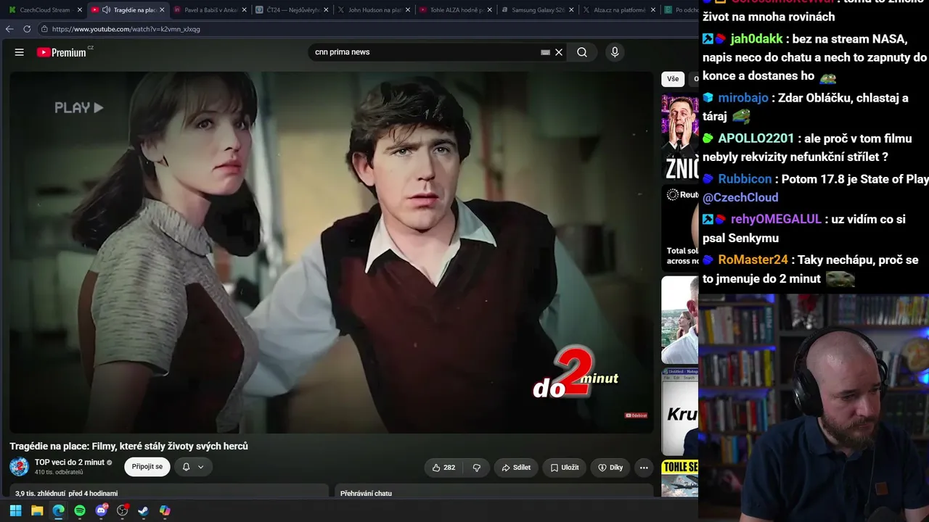Click the Připojit se join button
This screenshot has height=522, width=929.
(x=147, y=467)
